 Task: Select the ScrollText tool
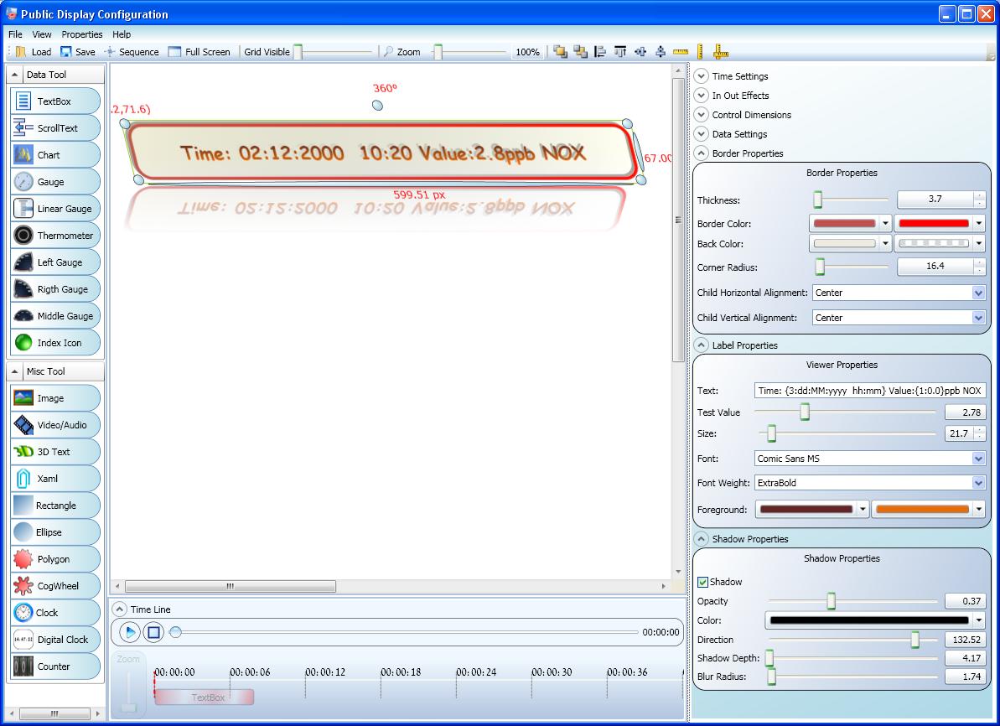tap(55, 127)
